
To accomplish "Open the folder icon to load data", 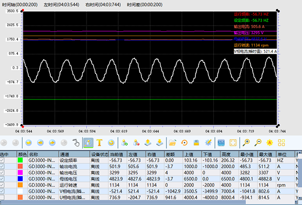I will tap(172, 142).
